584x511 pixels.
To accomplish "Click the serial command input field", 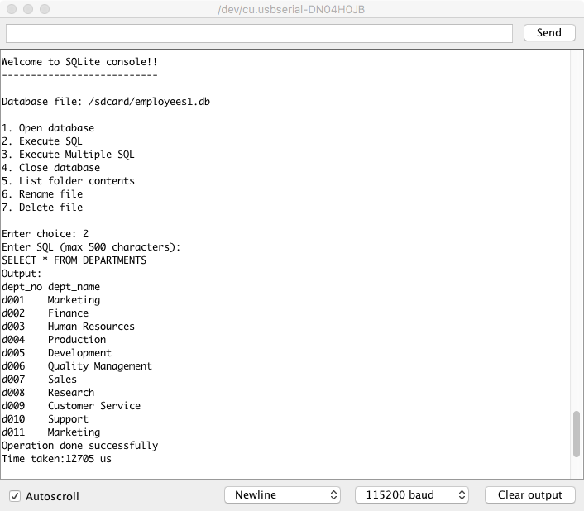I will pyautogui.click(x=259, y=33).
